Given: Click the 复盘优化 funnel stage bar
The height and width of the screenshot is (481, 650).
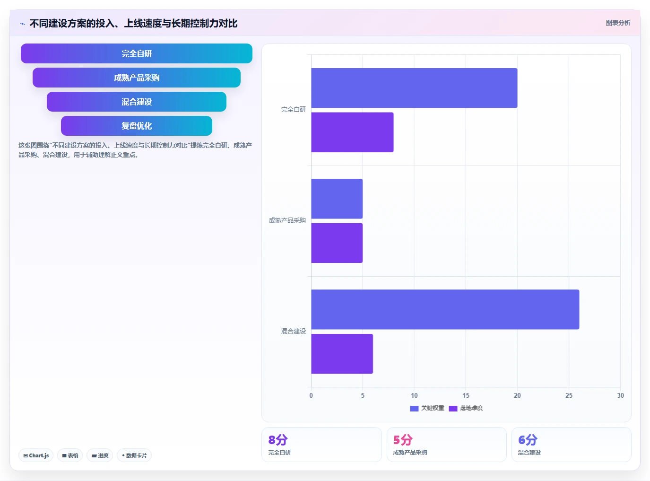Looking at the screenshot, I should click(137, 126).
